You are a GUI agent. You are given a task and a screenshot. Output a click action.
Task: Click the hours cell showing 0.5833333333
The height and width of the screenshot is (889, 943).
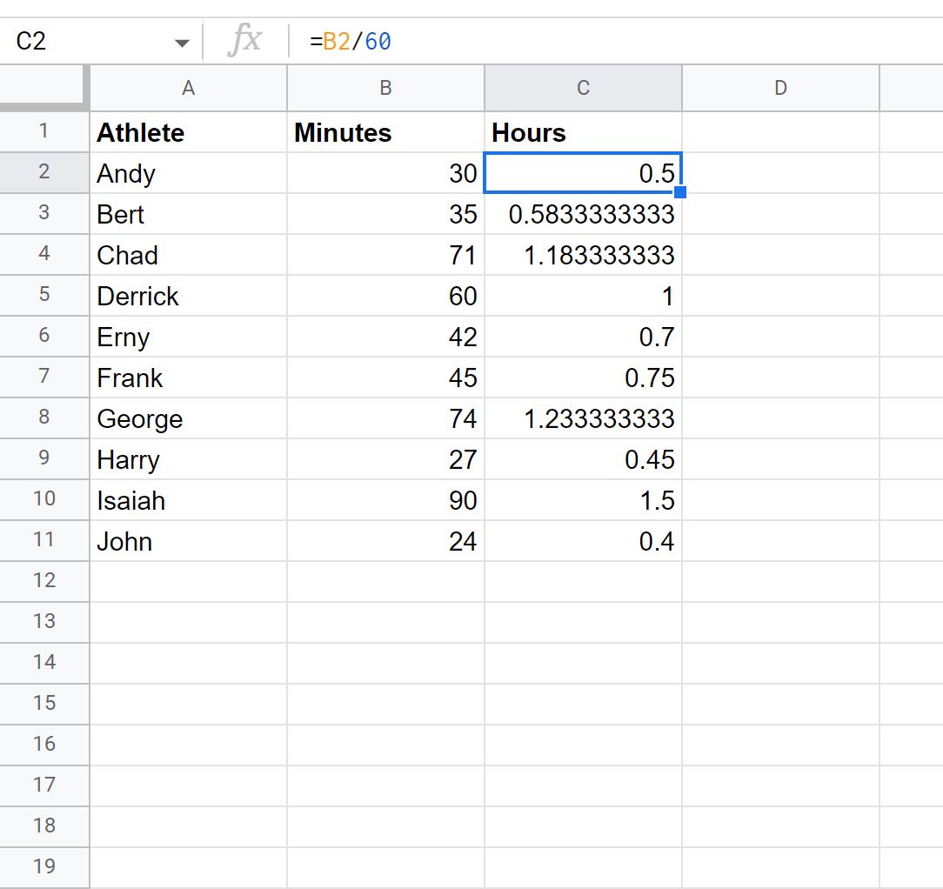tap(583, 213)
